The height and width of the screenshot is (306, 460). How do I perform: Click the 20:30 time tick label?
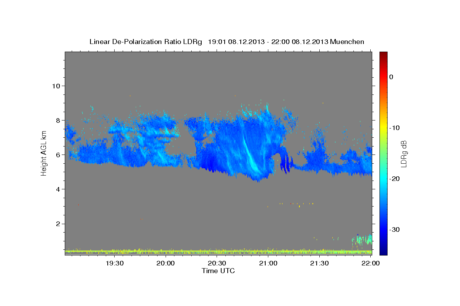pos(217,263)
